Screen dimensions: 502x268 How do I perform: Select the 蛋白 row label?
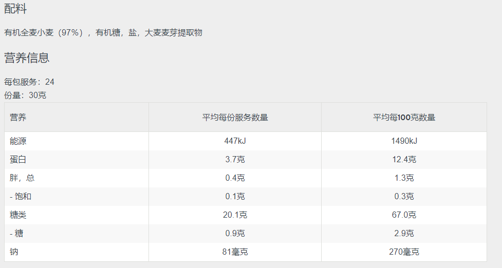coord(18,160)
